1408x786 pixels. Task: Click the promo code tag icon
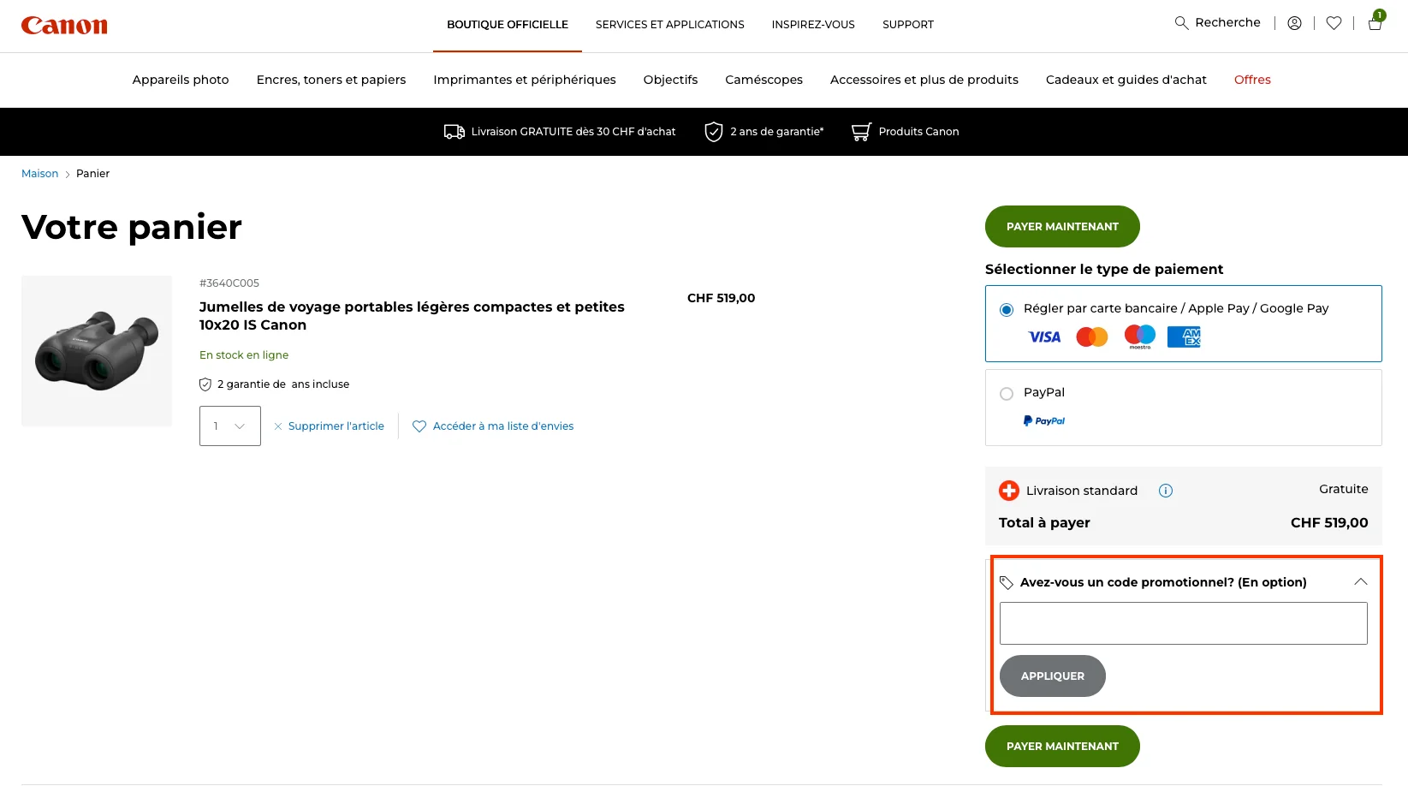(1006, 582)
